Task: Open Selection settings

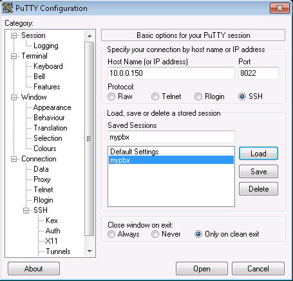Action: 48,138
